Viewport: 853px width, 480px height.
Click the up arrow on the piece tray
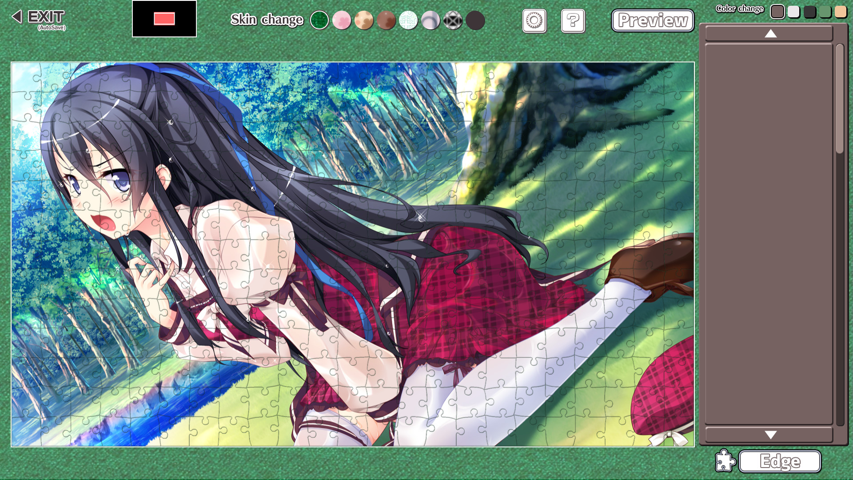770,34
